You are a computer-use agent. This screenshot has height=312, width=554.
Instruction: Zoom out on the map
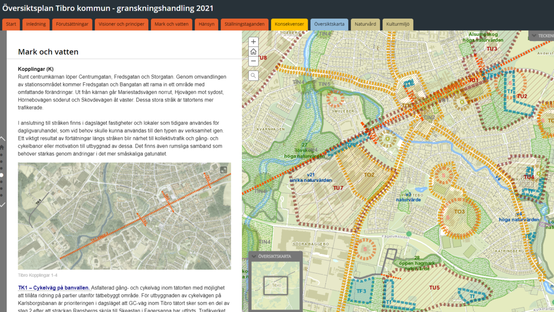click(x=253, y=61)
